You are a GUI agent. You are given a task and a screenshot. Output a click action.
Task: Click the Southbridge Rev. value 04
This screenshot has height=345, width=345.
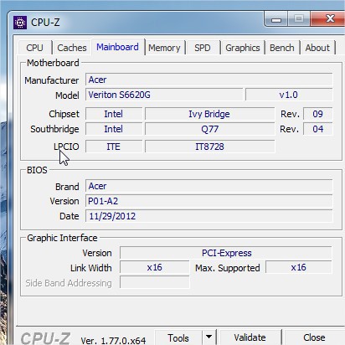point(317,129)
